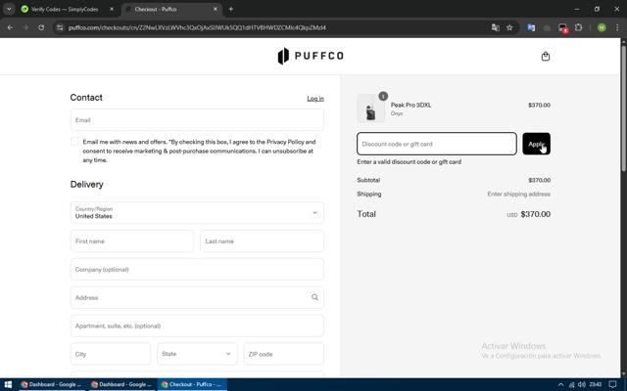Click the Total $370.00 amount
This screenshot has height=391, width=627.
[x=536, y=214]
